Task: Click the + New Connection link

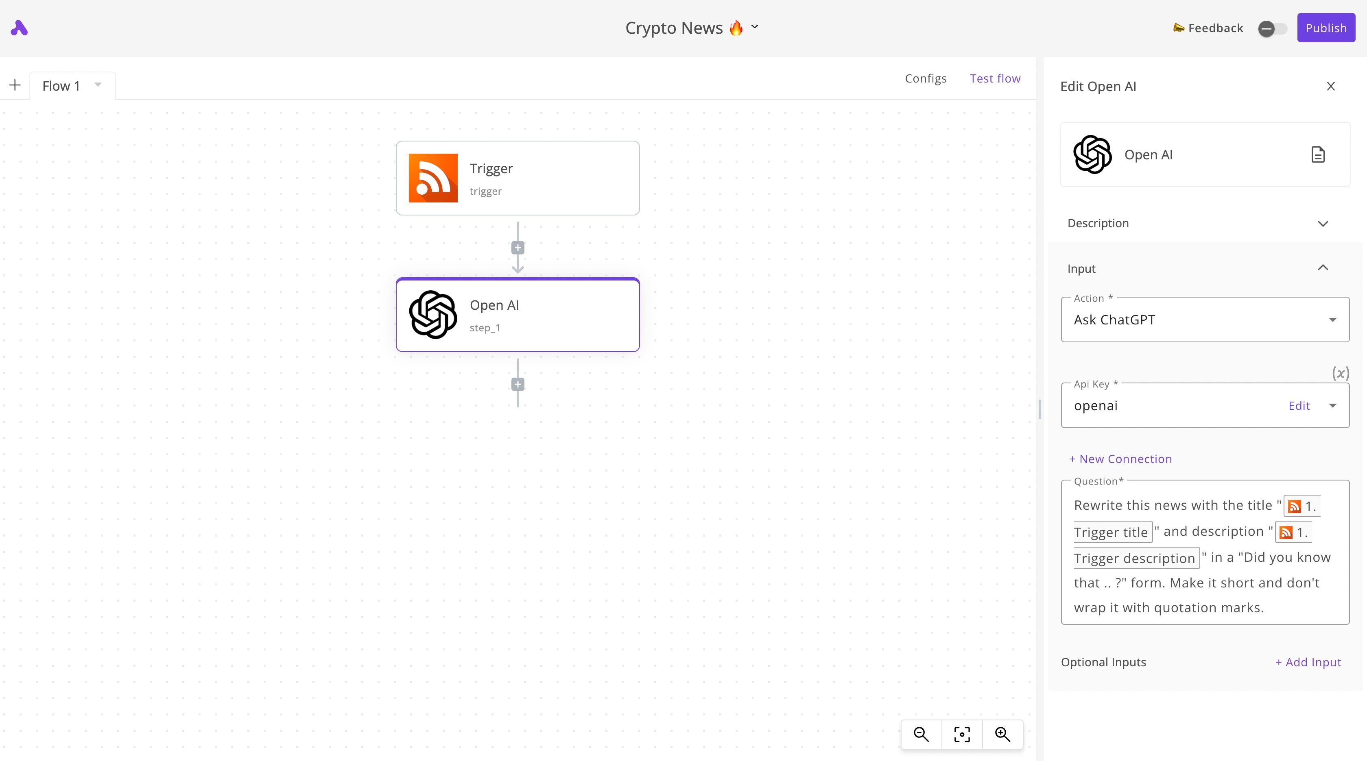Action: point(1120,459)
